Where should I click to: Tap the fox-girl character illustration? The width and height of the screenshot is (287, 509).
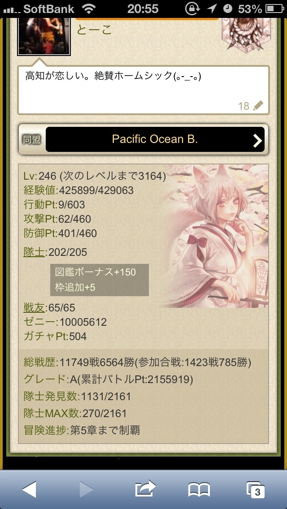214,236
